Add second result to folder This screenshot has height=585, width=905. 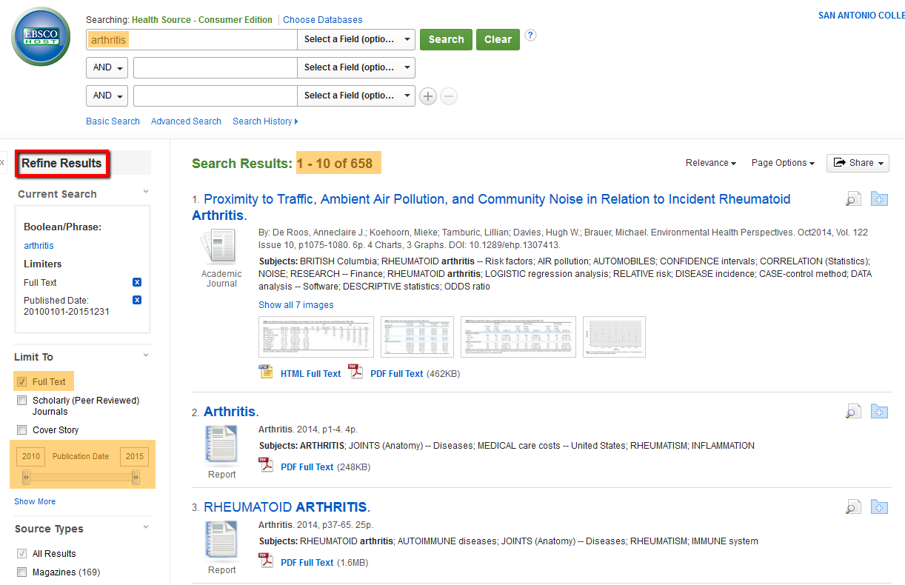(x=879, y=411)
